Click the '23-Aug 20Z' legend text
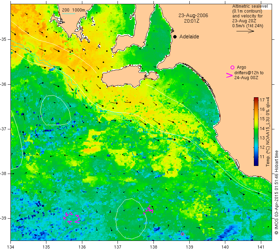 [x=244, y=21]
